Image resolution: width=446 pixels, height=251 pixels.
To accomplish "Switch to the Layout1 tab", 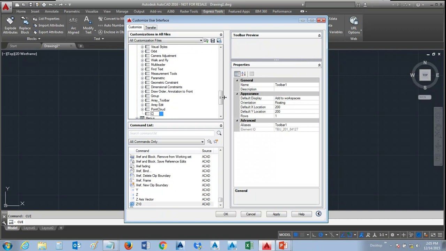I will tap(29, 228).
